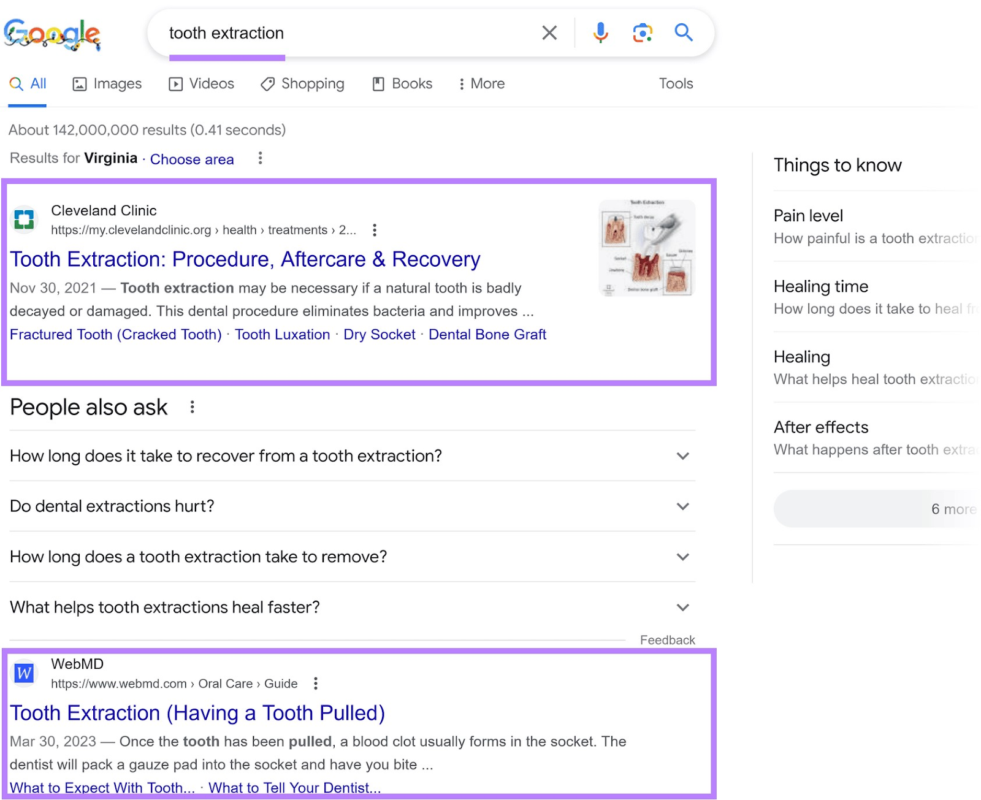Viewport: 981px width, 800px height.
Task: Activate voice search with the microphone icon
Action: tap(601, 33)
